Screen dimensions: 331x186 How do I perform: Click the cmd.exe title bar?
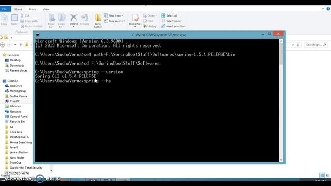click(x=159, y=35)
